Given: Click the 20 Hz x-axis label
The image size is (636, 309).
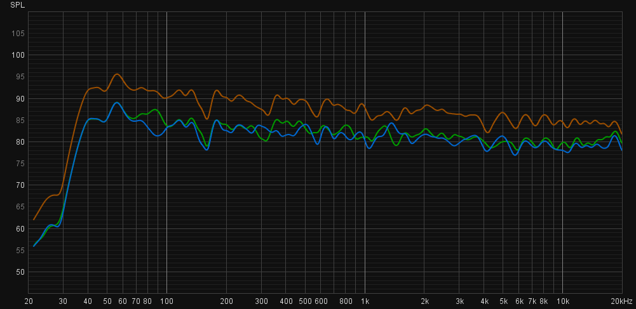Looking at the screenshot, I should [x=29, y=301].
